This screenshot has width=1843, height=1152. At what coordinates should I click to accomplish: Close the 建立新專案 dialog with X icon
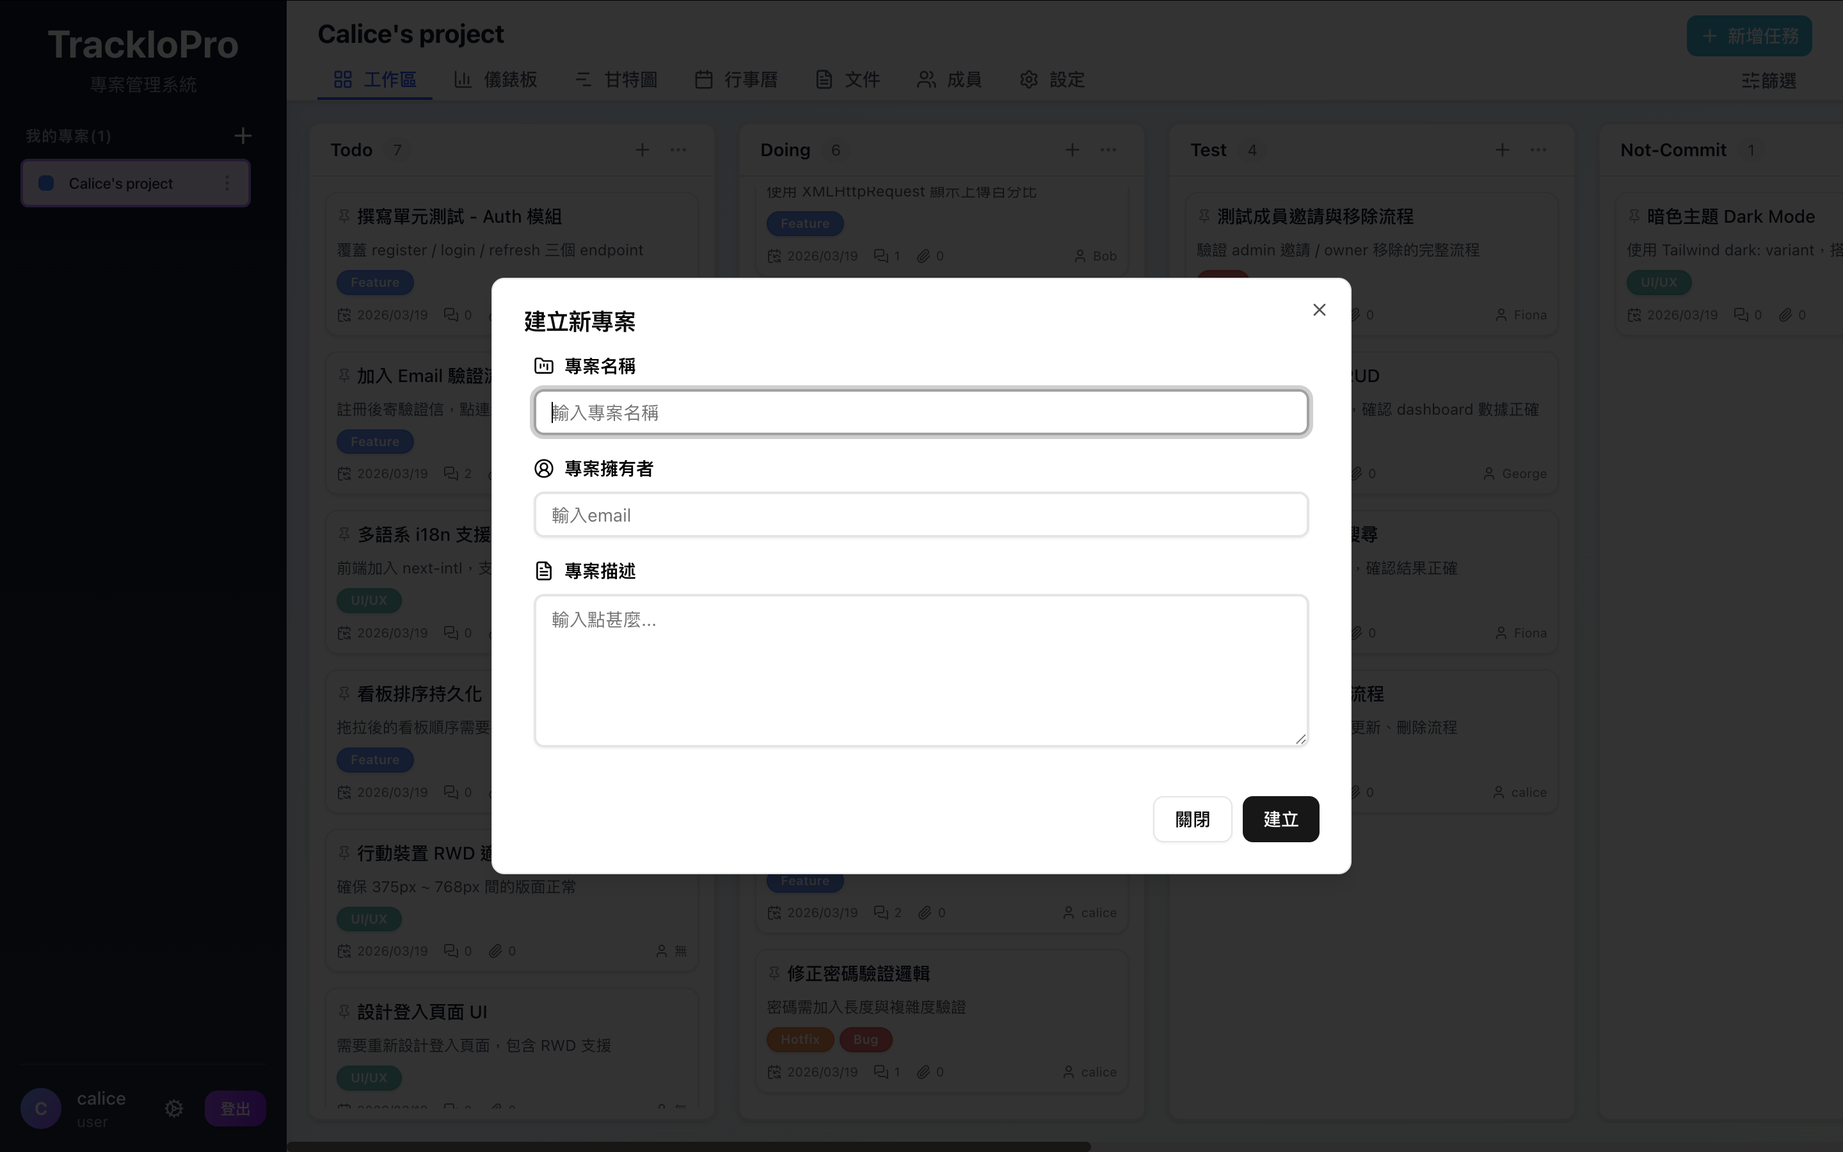pyautogui.click(x=1319, y=309)
